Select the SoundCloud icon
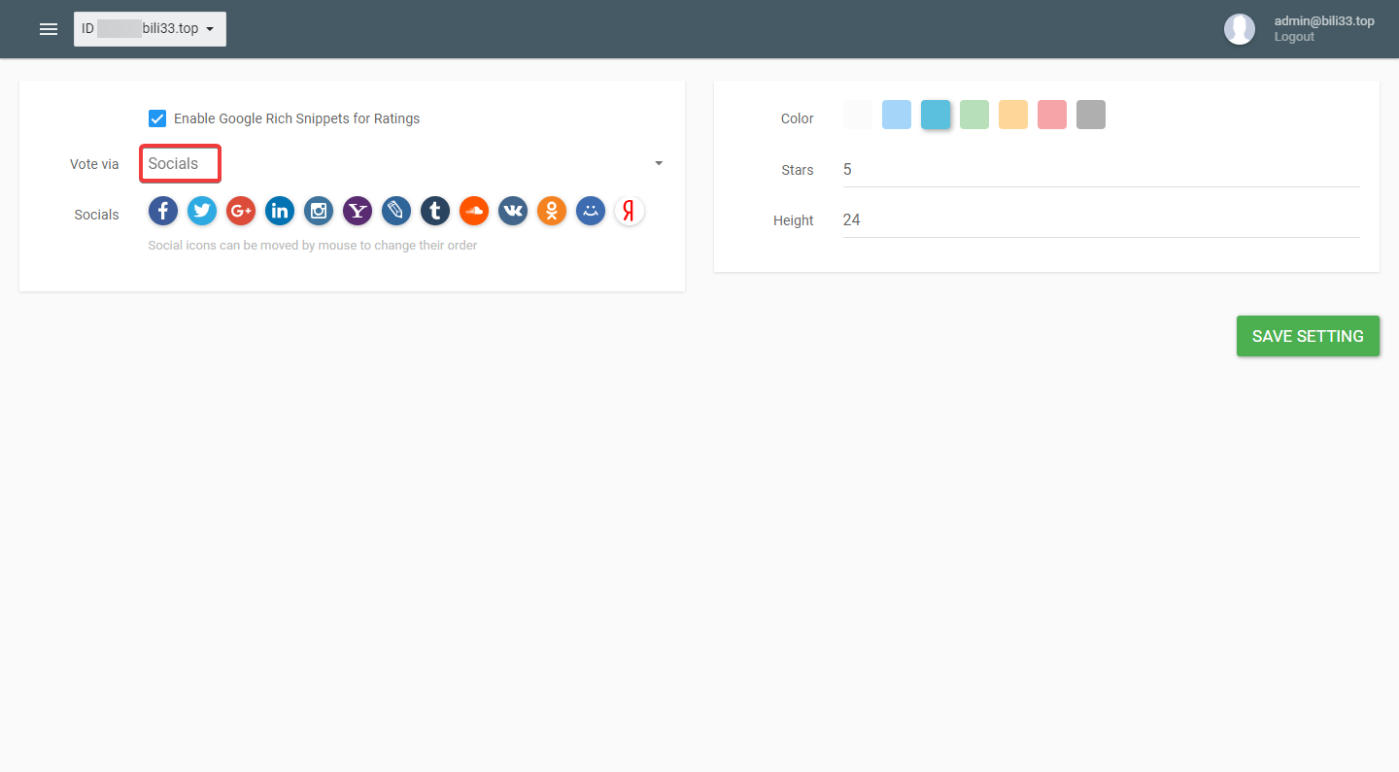 (474, 211)
